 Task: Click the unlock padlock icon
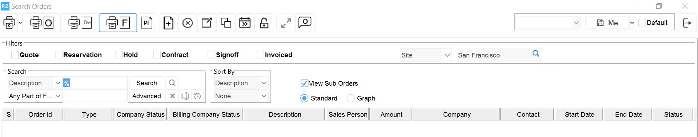264,23
